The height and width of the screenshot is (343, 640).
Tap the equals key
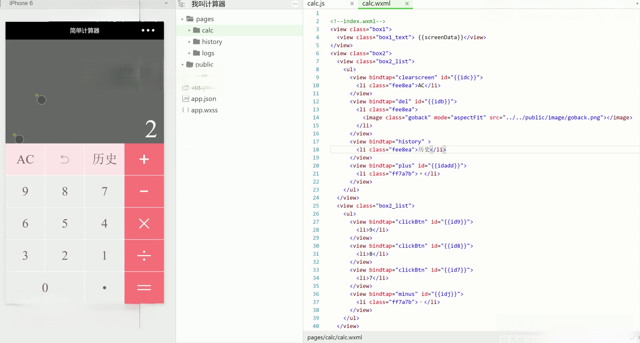144,287
